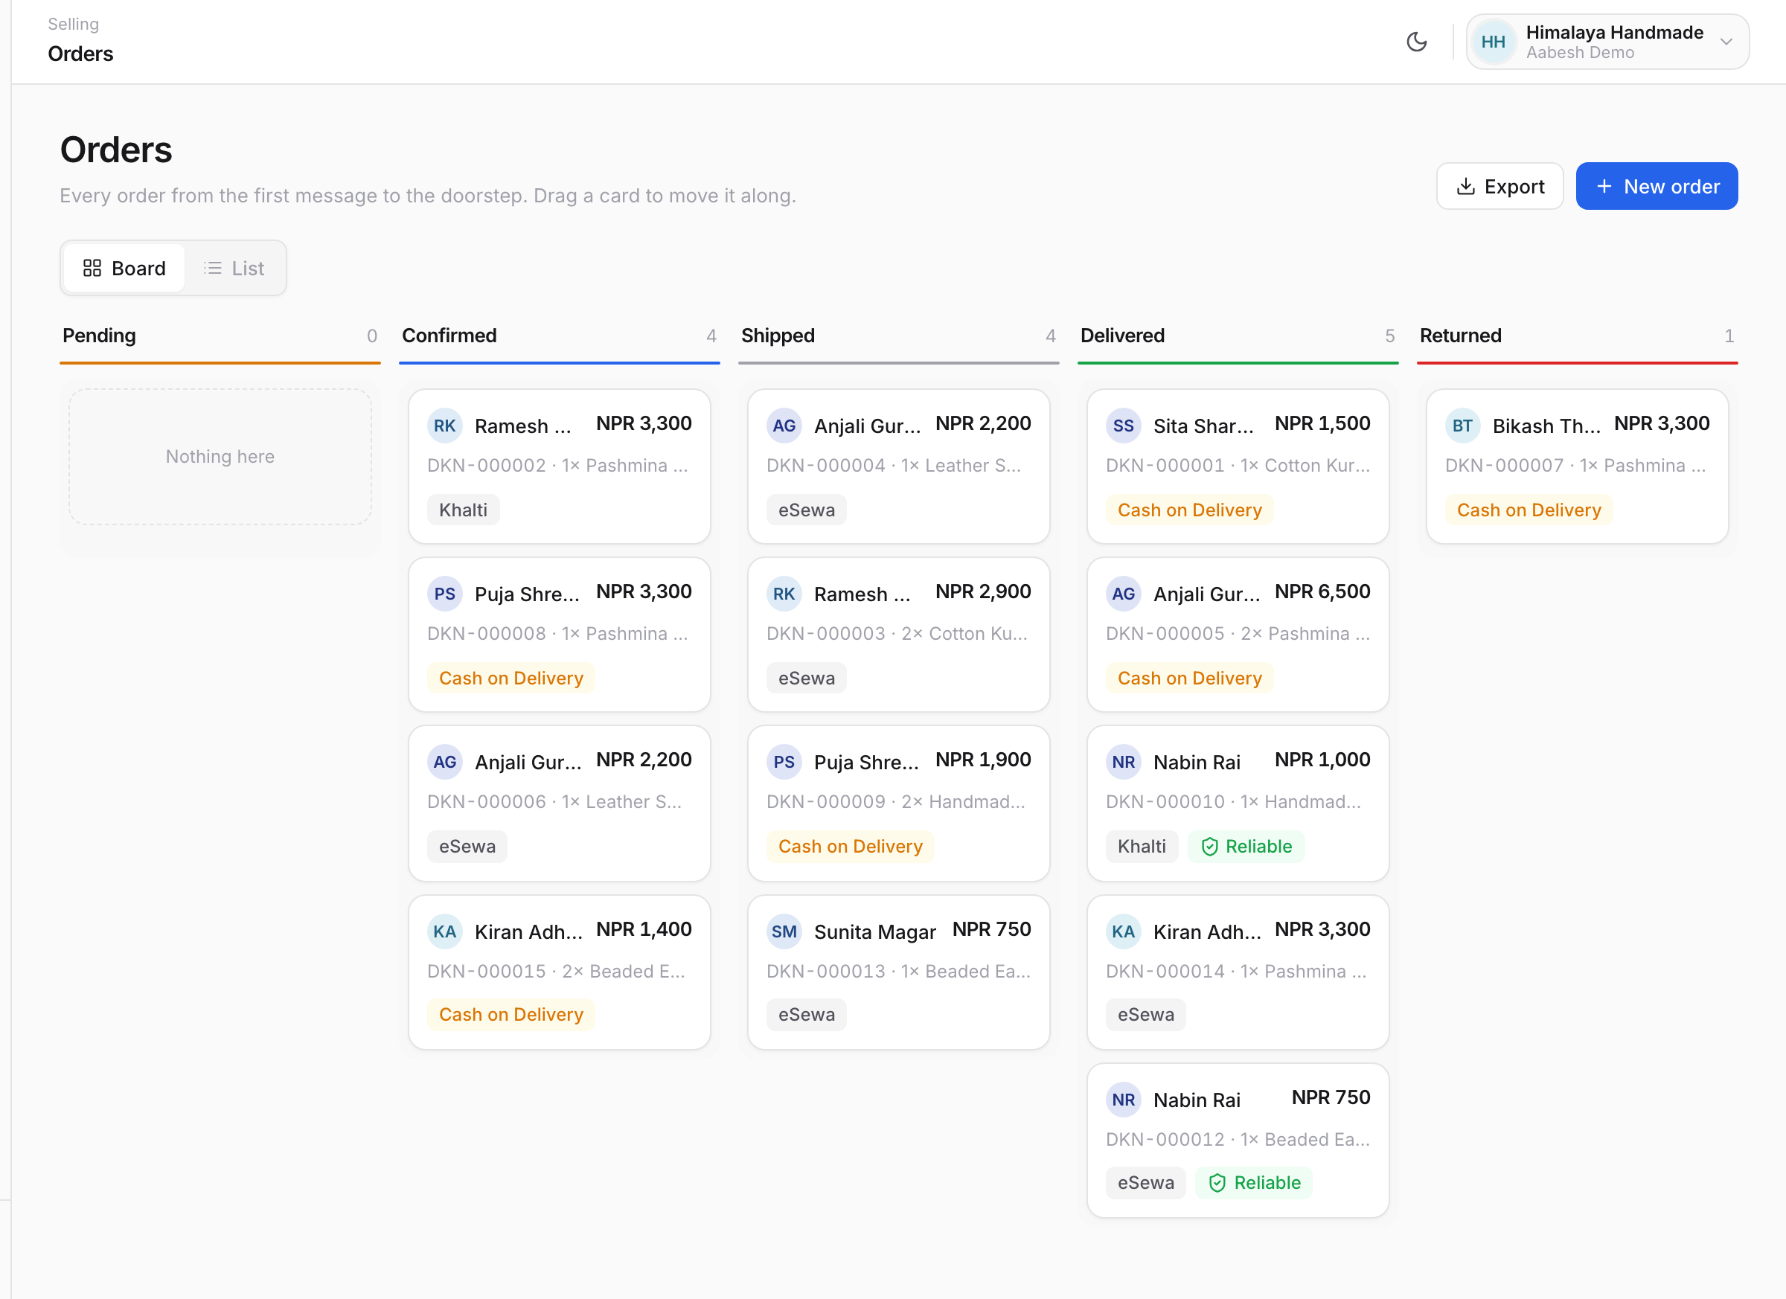Click Cash on Delivery tag on DKN-000008
This screenshot has height=1299, width=1786.
(x=511, y=679)
